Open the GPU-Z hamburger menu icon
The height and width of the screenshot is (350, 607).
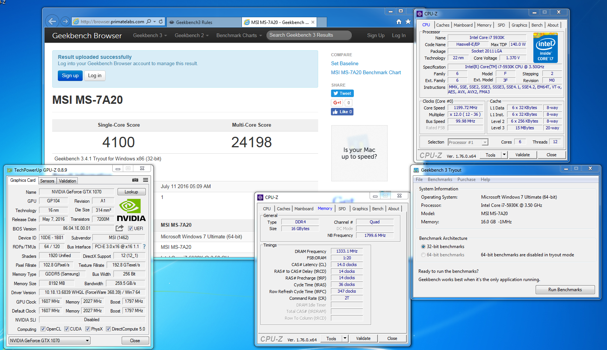(x=145, y=180)
